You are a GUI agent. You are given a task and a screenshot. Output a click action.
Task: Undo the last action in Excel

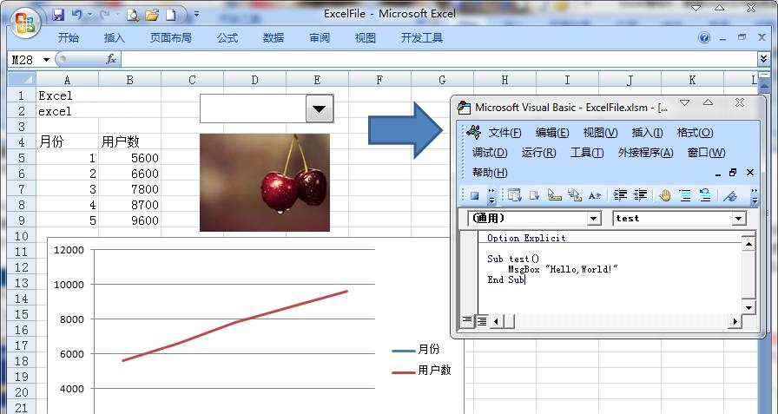point(76,15)
